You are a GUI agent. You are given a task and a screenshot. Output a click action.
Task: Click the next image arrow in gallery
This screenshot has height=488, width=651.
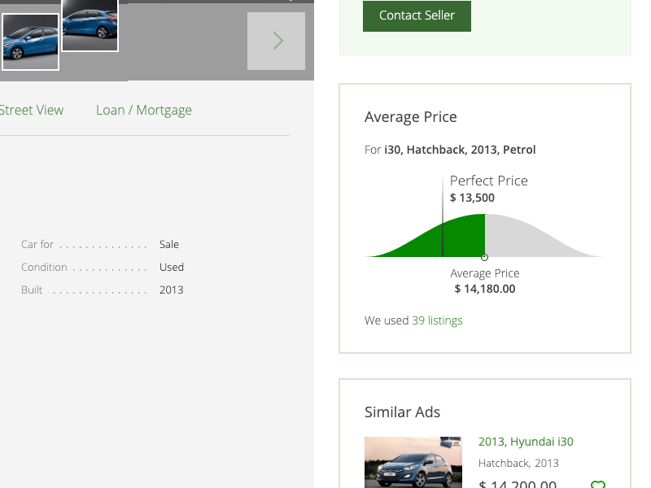pos(277,41)
